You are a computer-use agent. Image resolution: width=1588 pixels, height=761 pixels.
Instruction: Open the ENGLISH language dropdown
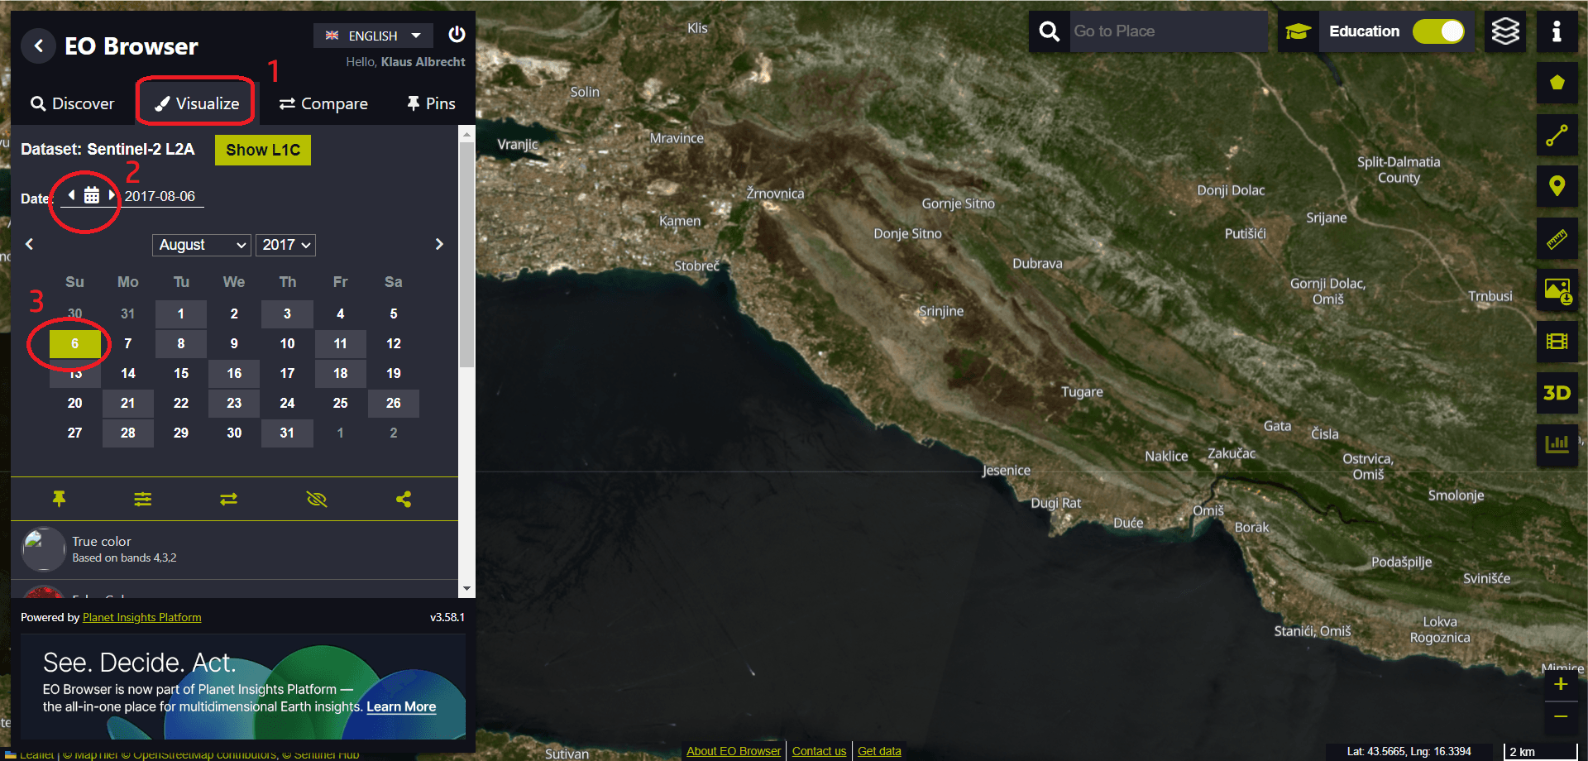(373, 36)
